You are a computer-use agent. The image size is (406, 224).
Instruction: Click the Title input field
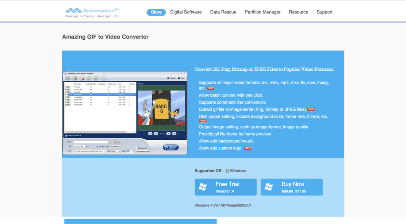click(x=79, y=146)
